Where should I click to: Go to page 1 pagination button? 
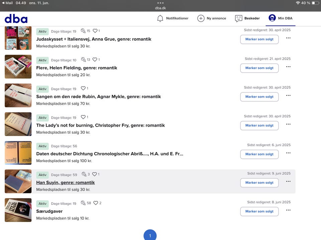click(x=150, y=235)
